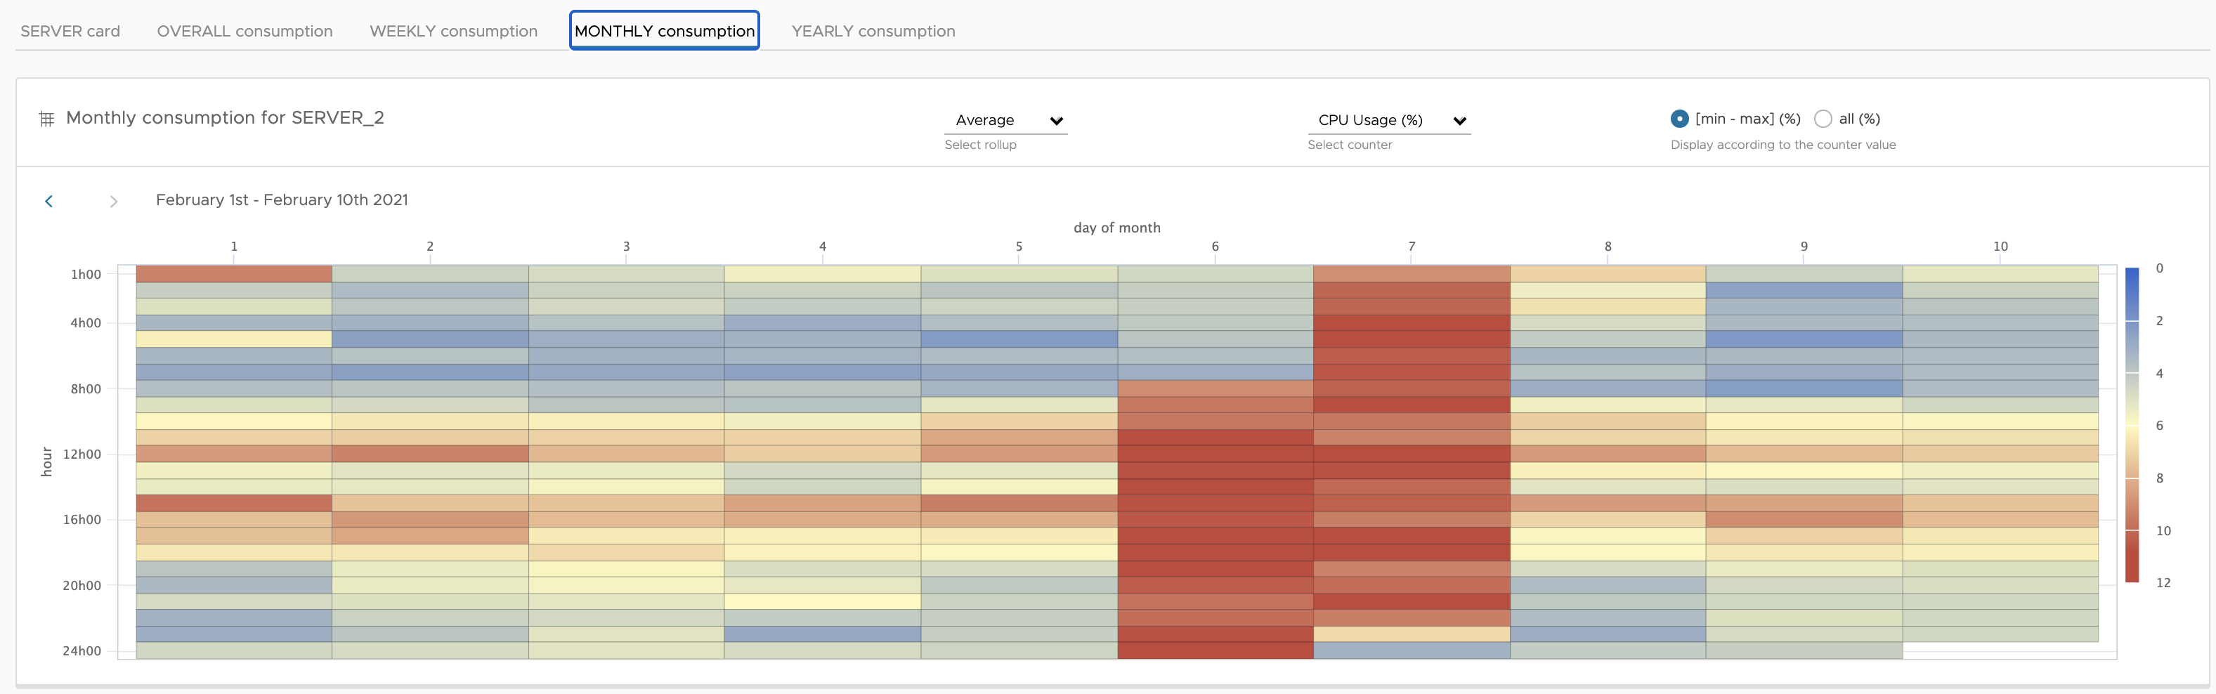Click the legend value 0 label
This screenshot has height=694, width=2216.
tap(2159, 268)
